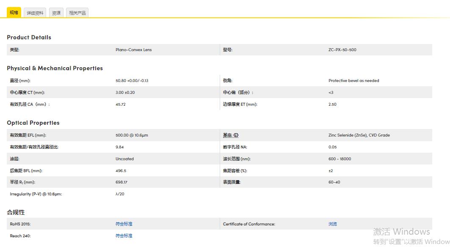Switch to the 详细资料 tab
The image size is (450, 252).
tap(35, 13)
